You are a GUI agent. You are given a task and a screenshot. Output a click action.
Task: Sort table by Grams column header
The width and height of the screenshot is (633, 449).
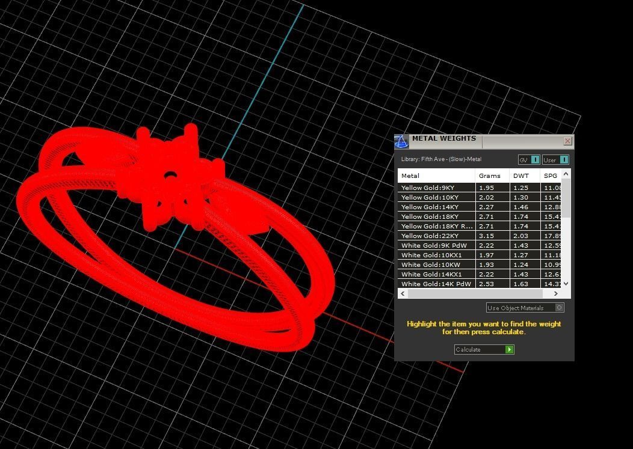(492, 176)
